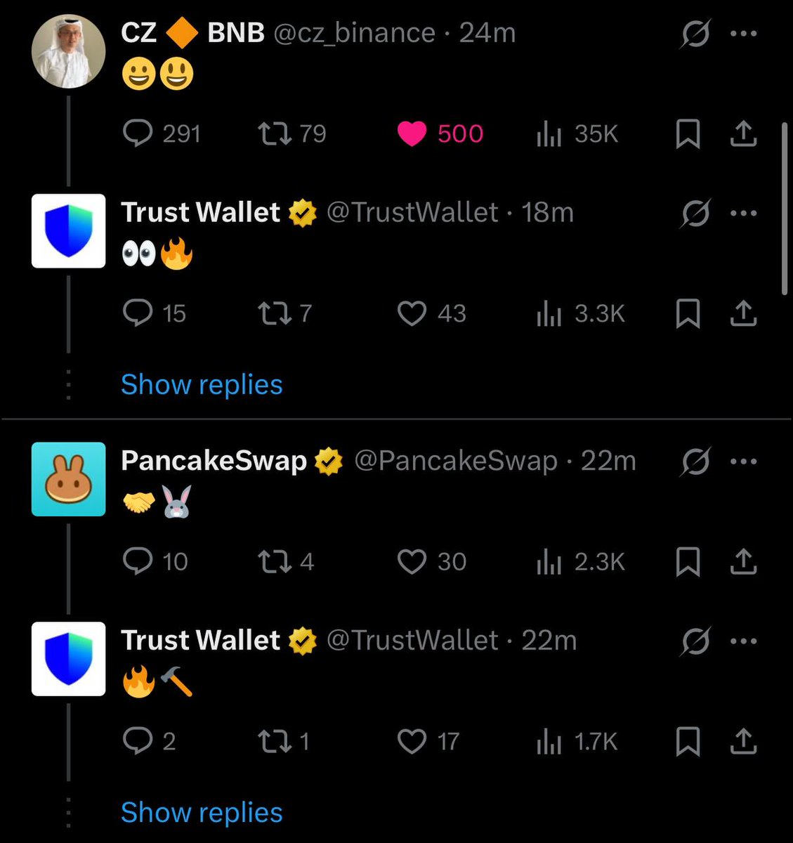Share CZ's tweet via share icon

click(743, 133)
